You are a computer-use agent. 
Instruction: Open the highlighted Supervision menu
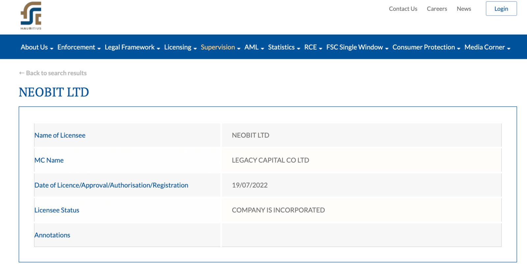[x=221, y=47]
